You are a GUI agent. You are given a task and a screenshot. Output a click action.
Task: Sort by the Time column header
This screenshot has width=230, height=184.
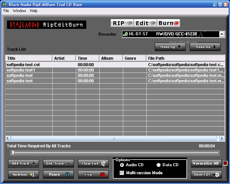pyautogui.click(x=88, y=58)
